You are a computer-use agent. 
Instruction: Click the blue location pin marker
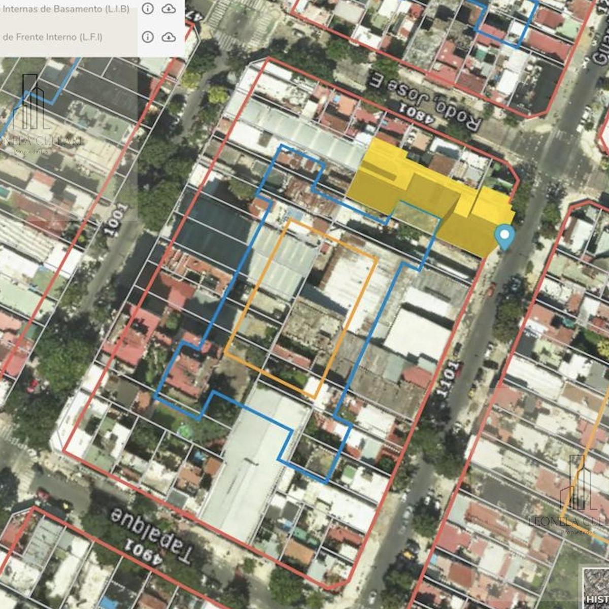point(505,236)
